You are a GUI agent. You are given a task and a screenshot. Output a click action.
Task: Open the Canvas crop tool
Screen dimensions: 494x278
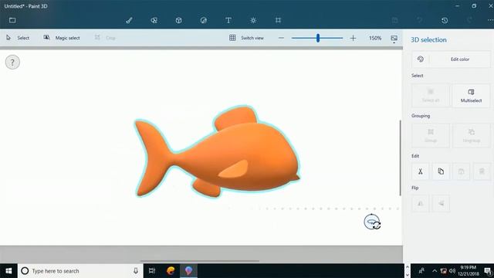click(278, 21)
